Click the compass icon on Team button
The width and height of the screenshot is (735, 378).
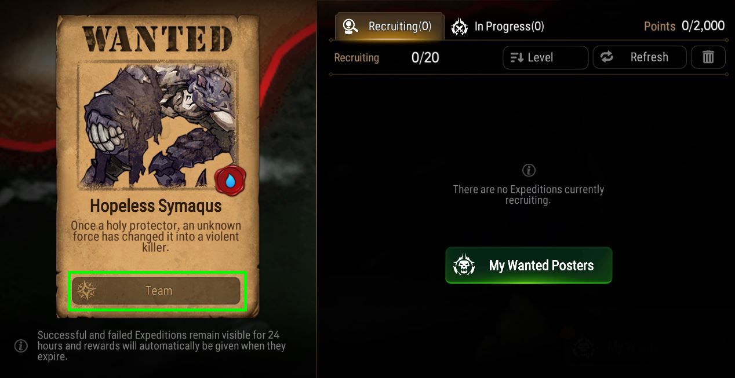pyautogui.click(x=86, y=291)
